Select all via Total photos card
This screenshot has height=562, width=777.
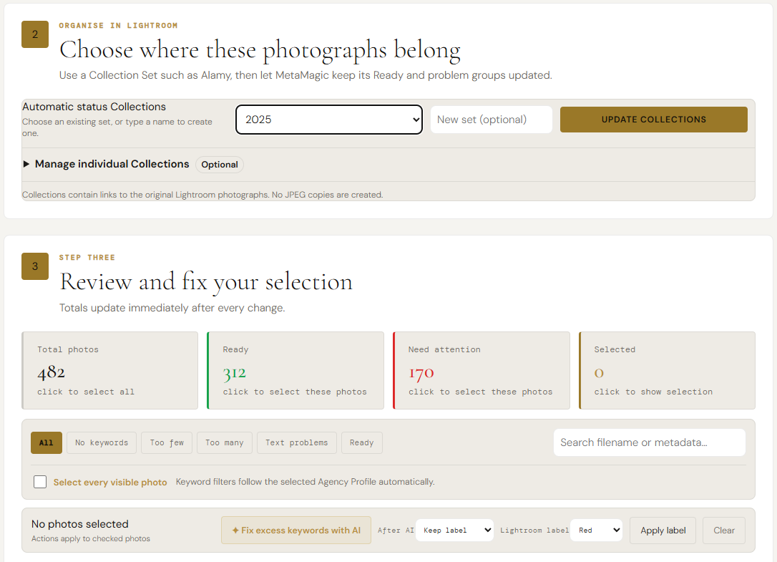[110, 371]
